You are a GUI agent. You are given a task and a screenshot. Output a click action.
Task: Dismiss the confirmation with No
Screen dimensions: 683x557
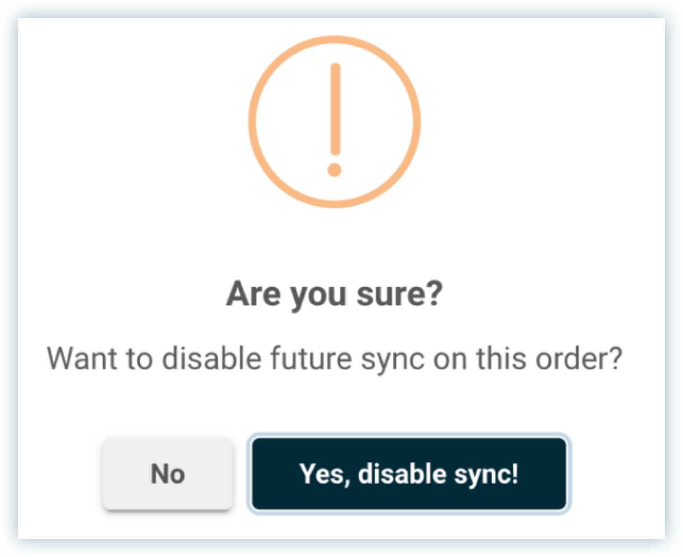click(167, 474)
